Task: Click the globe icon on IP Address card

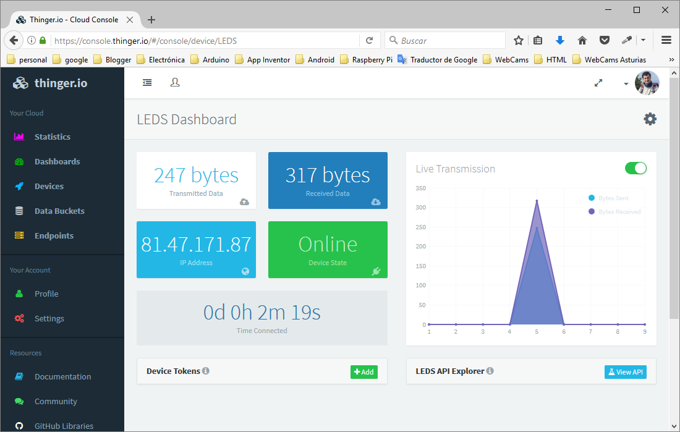Action: coord(245,271)
